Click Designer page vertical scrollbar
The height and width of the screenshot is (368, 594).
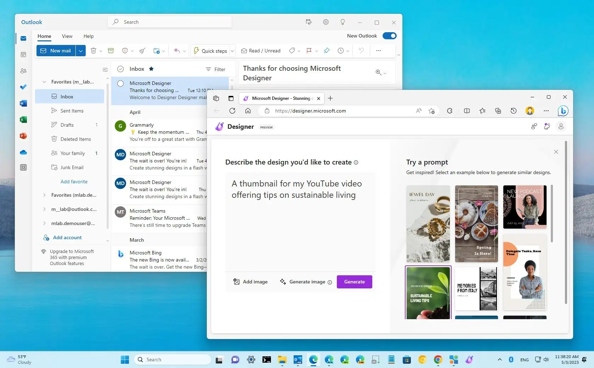[x=566, y=223]
